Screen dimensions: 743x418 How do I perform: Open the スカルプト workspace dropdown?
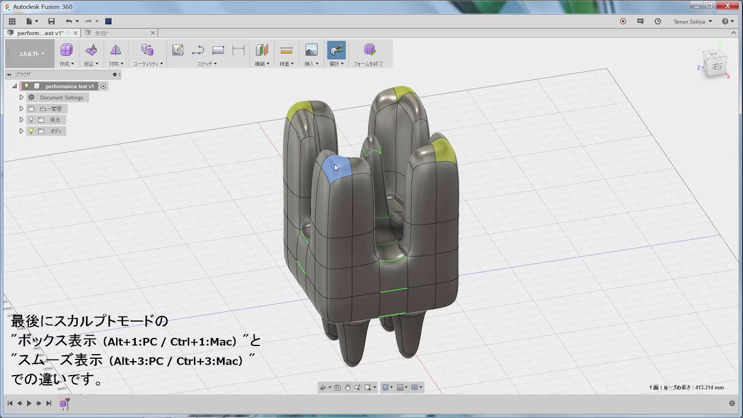(31, 54)
